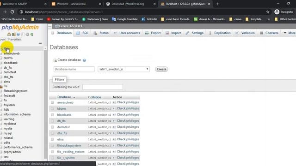The image size is (296, 166).
Task: Click the browser address bar URL
Action: [x=64, y=12]
